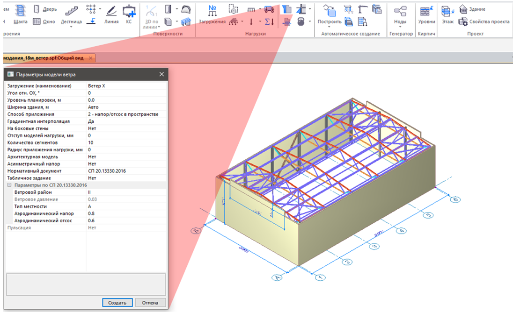The width and height of the screenshot is (513, 312).
Task: Toggle Градиентная интерполяция value Да
Action: tap(126, 121)
